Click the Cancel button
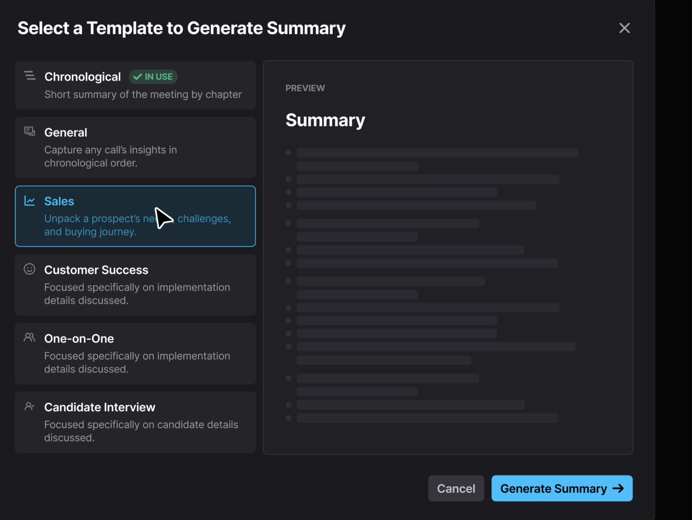The width and height of the screenshot is (692, 520). point(456,488)
